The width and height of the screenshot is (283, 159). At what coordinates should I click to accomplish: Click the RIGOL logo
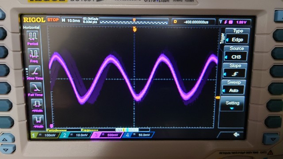coord(34,20)
